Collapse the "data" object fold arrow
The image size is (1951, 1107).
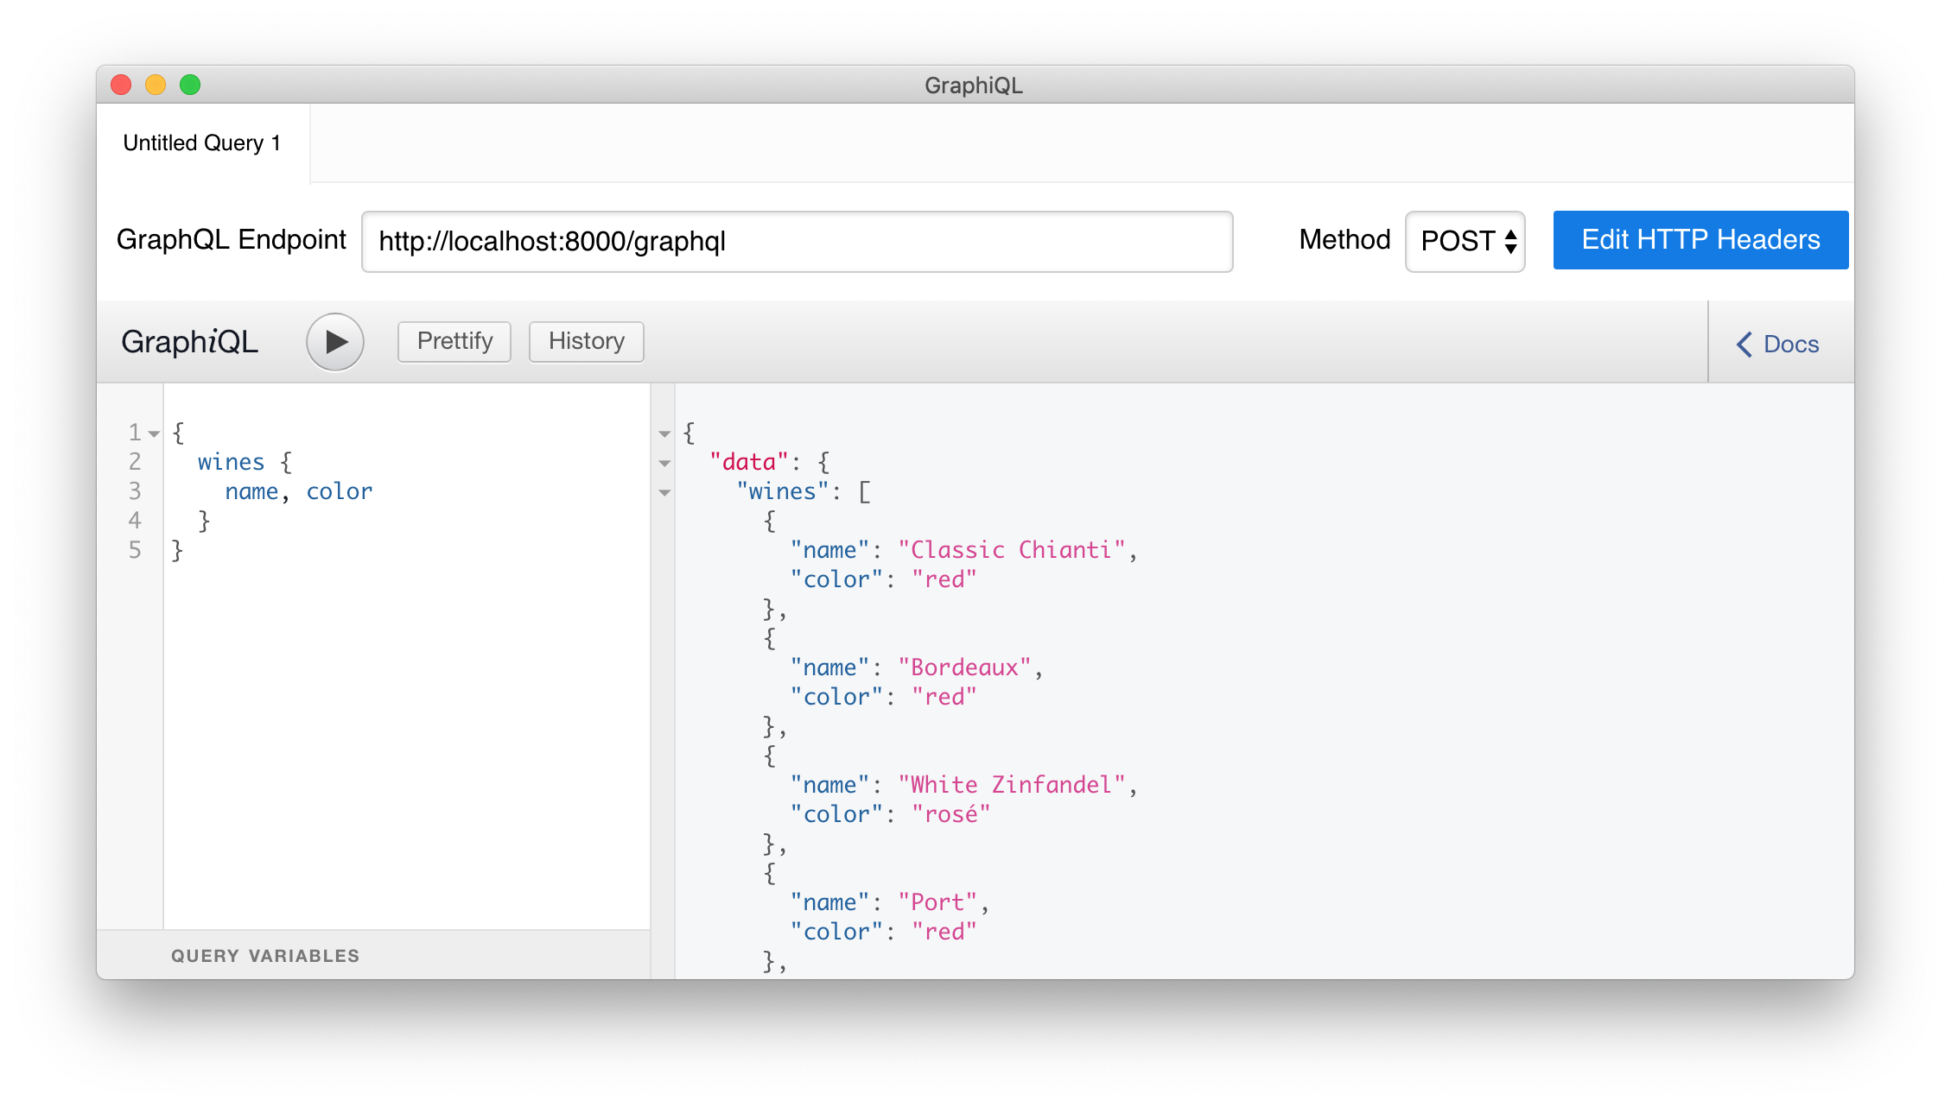point(664,463)
